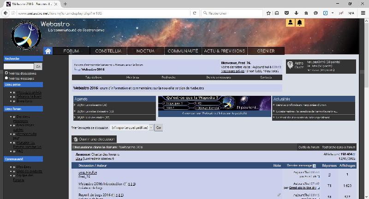Click the page vertical scrollbar thumb
369x199 pixels.
coord(366,55)
